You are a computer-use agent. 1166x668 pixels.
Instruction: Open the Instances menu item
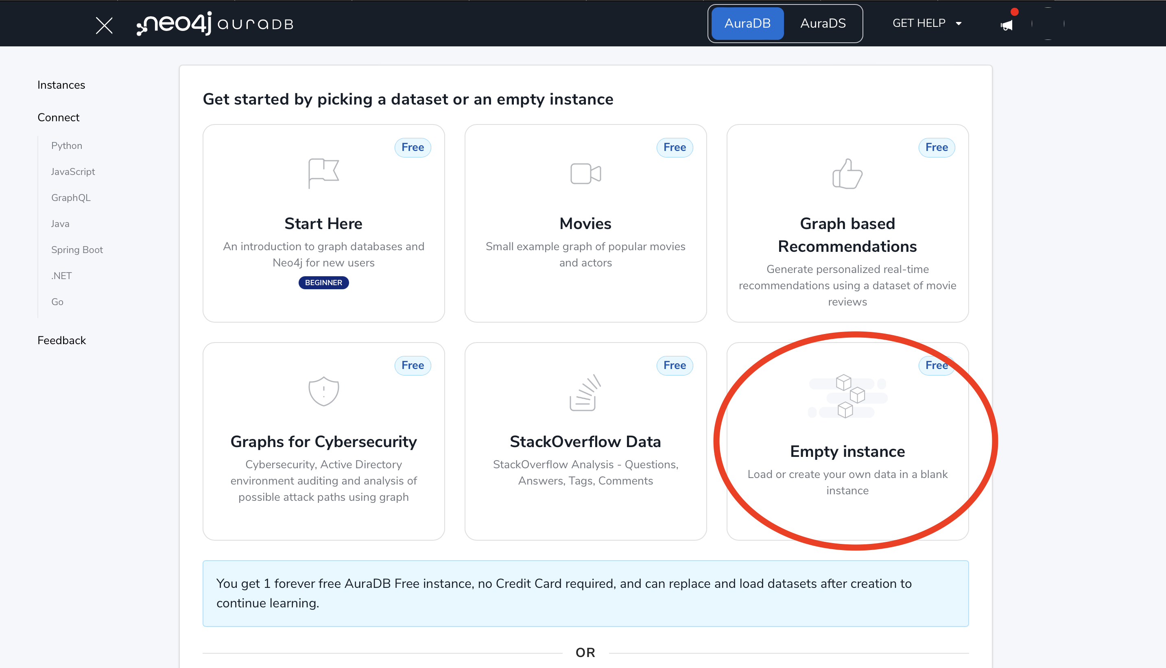(x=61, y=85)
